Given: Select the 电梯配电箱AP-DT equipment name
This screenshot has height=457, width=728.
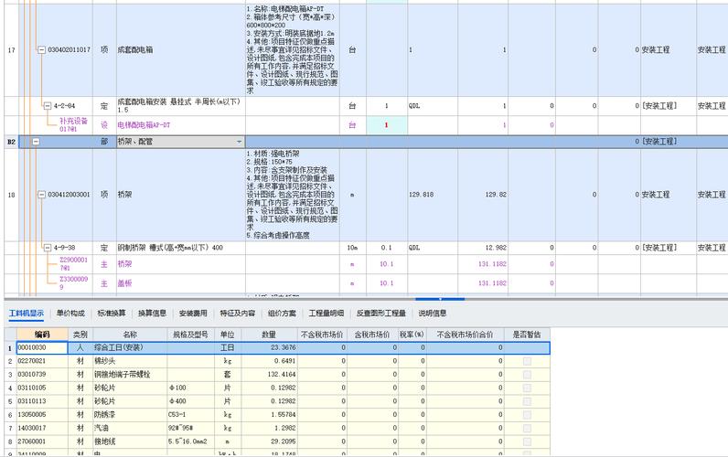Looking at the screenshot, I should (144, 125).
